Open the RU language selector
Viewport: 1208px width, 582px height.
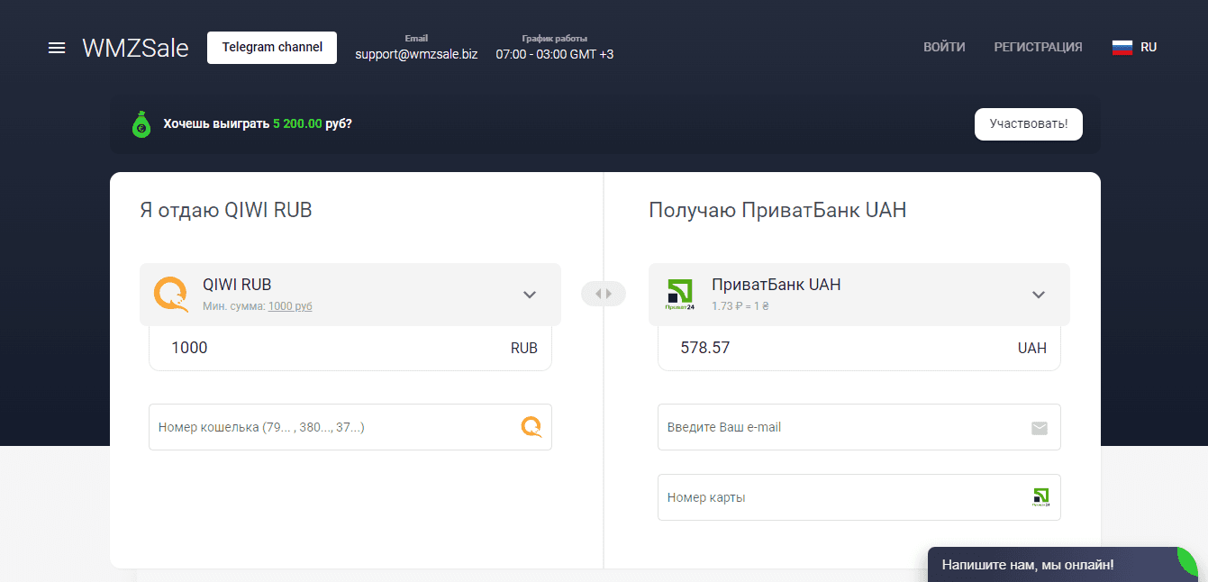(x=1145, y=46)
